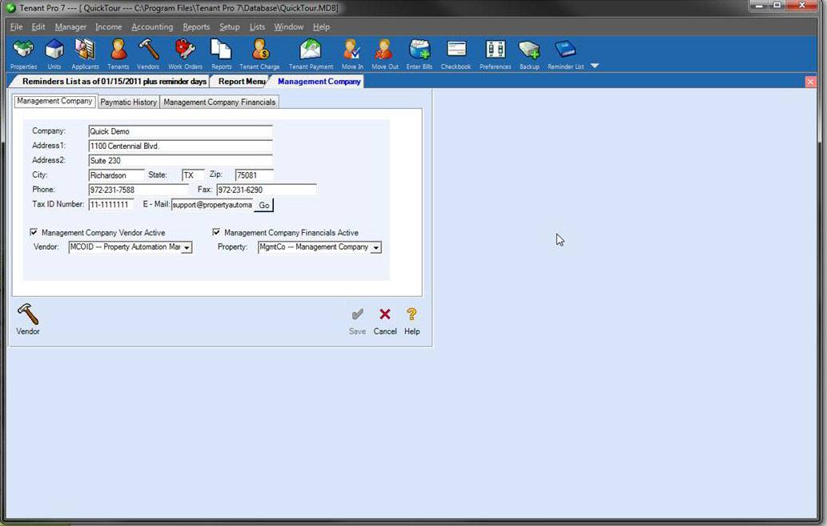Expand the Property dropdown showing MgmtCo
The height and width of the screenshot is (526, 827).
click(x=375, y=247)
